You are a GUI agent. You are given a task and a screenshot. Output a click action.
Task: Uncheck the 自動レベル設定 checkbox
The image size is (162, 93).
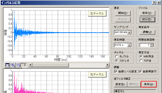pos(116,71)
